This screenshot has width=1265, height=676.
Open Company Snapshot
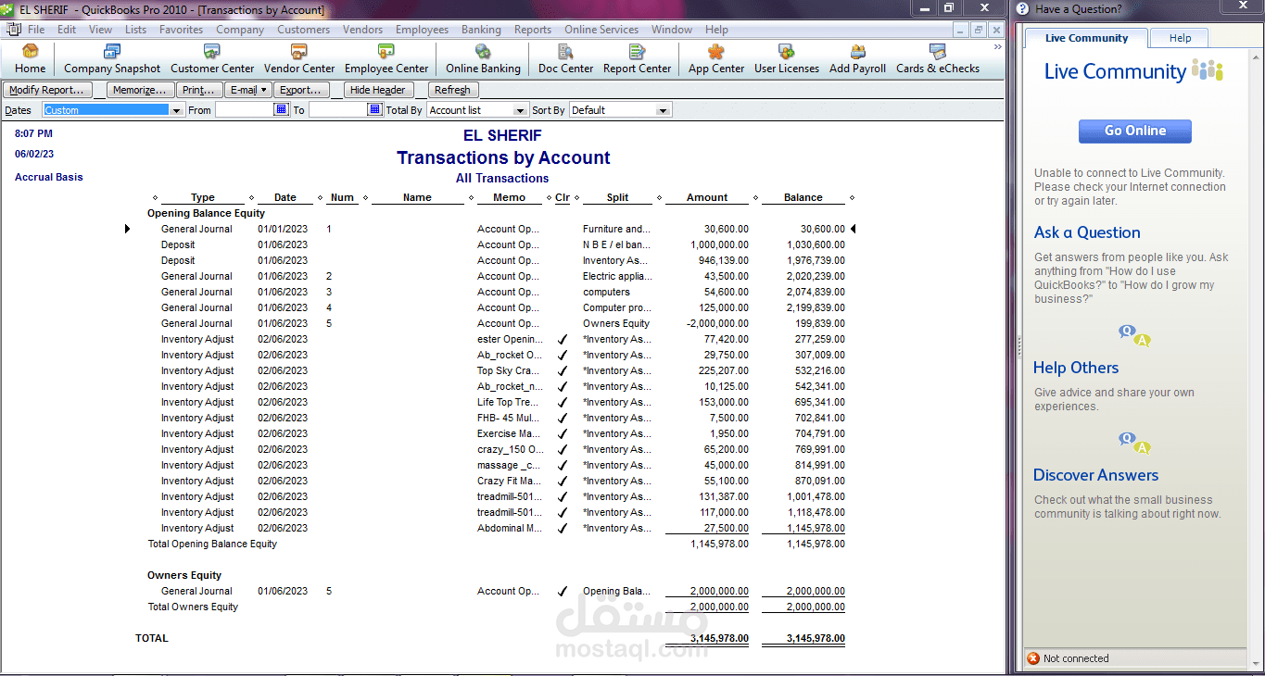click(112, 58)
